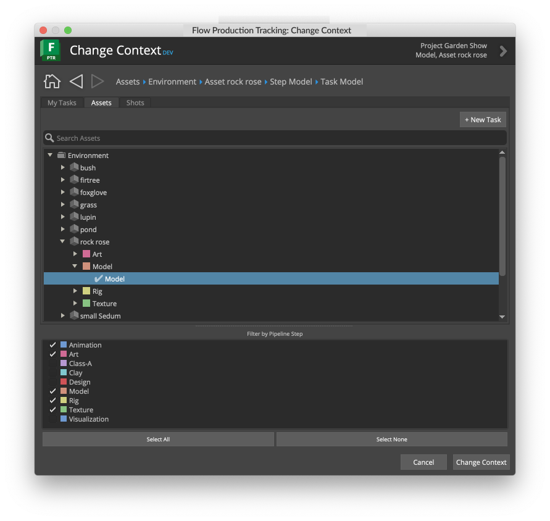
Task: Focus the Search Assets input field
Action: (275, 138)
